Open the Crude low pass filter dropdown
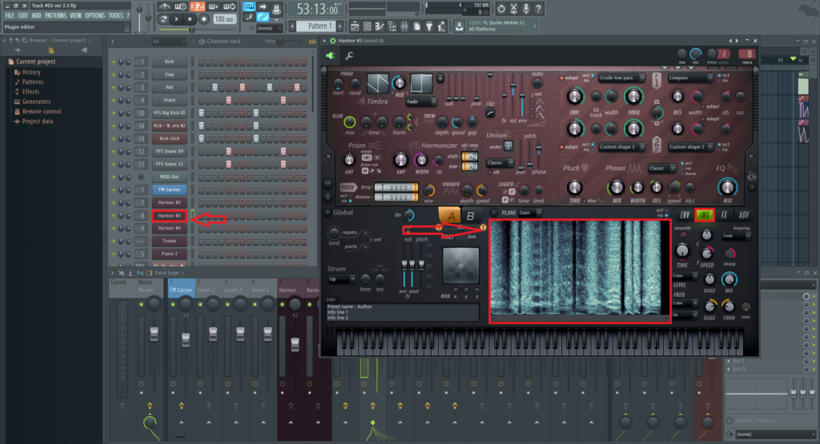The width and height of the screenshot is (820, 444). pyautogui.click(x=621, y=78)
